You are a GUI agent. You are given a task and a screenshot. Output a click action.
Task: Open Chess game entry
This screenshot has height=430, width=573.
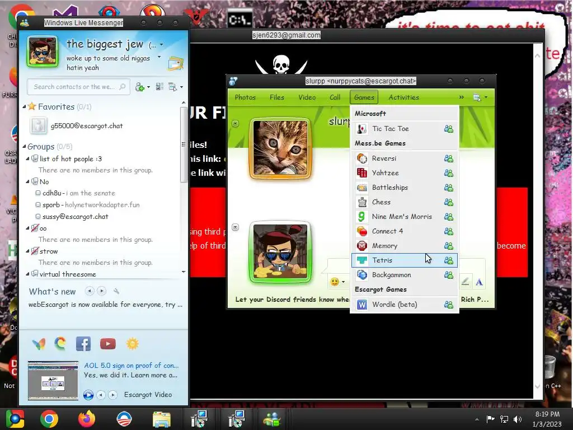coord(404,202)
